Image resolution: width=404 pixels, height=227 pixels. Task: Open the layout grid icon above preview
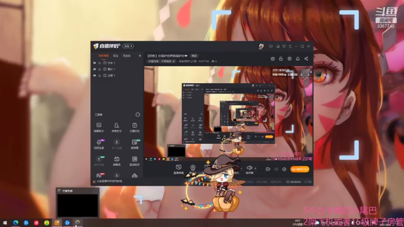[289, 59]
